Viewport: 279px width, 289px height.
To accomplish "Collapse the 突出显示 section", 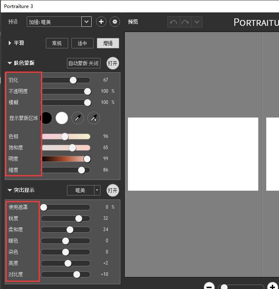I will click(x=10, y=190).
